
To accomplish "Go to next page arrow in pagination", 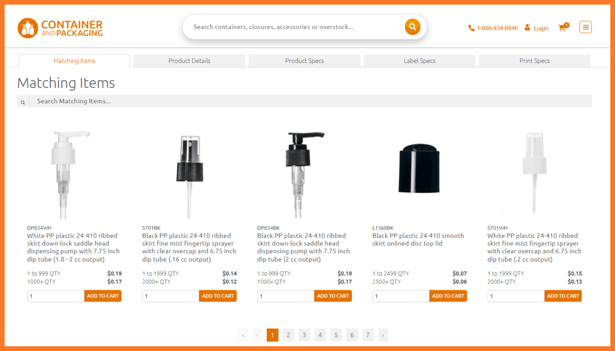I will 383,335.
